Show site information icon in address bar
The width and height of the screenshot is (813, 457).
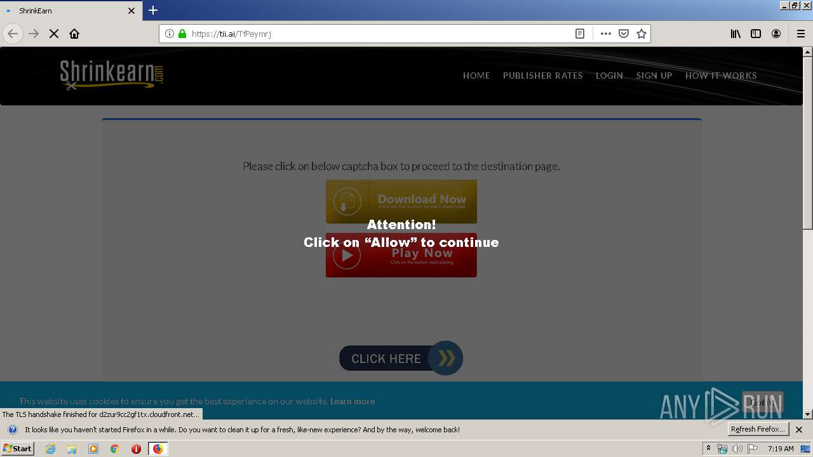(170, 34)
